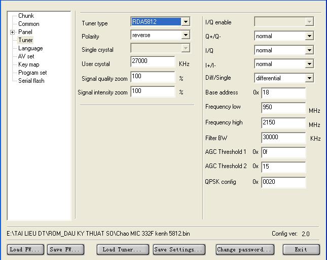The height and width of the screenshot is (260, 327).
Task: Click the Frequency high label
Action: (224, 122)
